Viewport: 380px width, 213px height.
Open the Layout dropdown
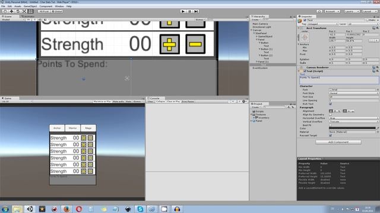369,11
